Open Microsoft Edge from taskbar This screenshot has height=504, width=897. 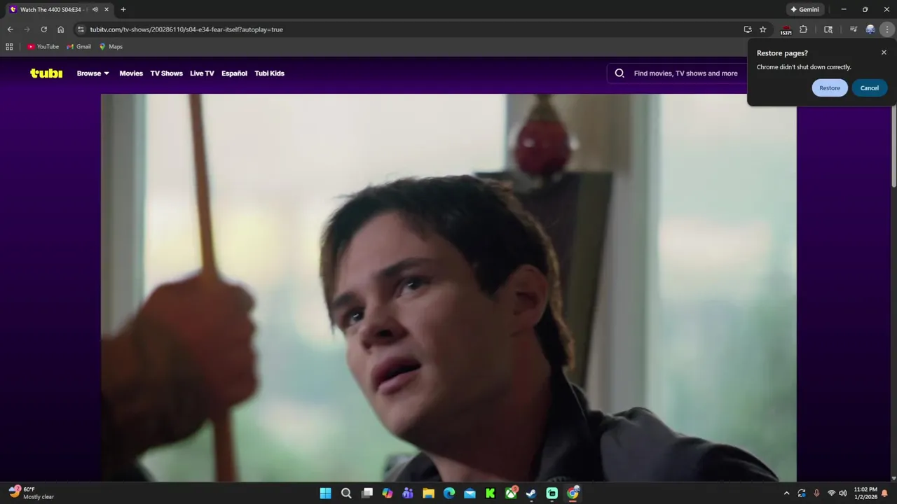(x=449, y=493)
